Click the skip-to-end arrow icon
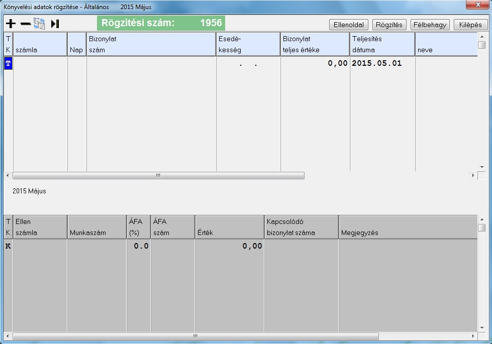 pos(55,24)
